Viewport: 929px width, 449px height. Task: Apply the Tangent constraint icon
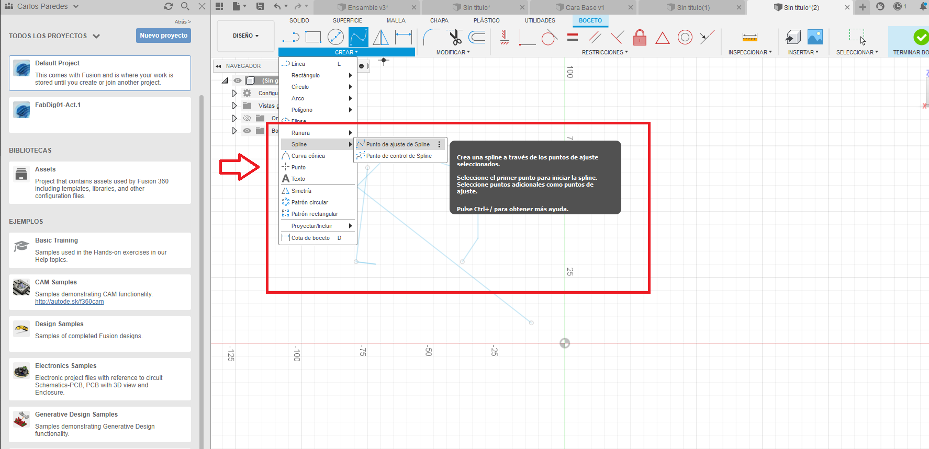tap(549, 37)
